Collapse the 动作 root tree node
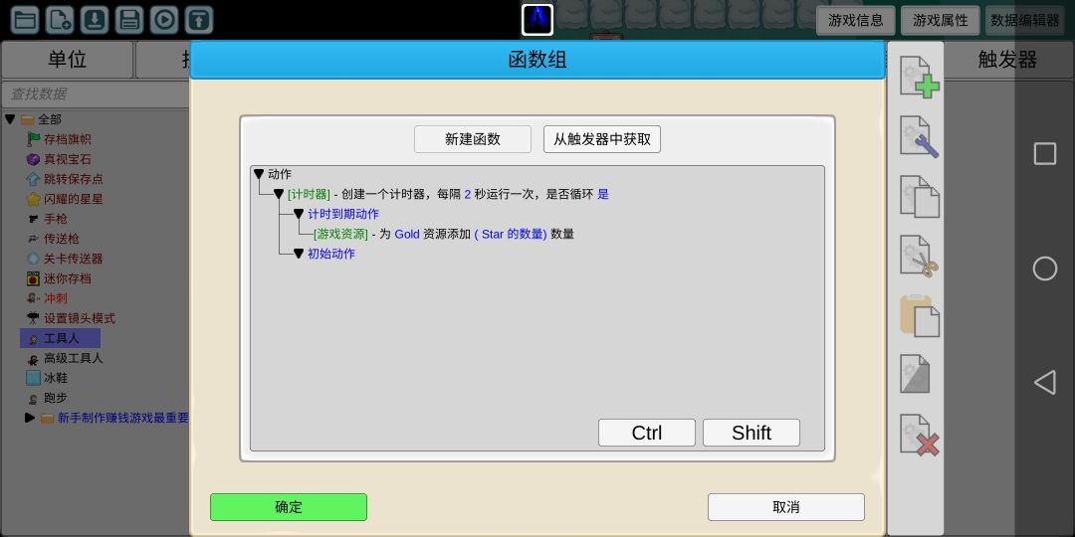 click(x=259, y=175)
